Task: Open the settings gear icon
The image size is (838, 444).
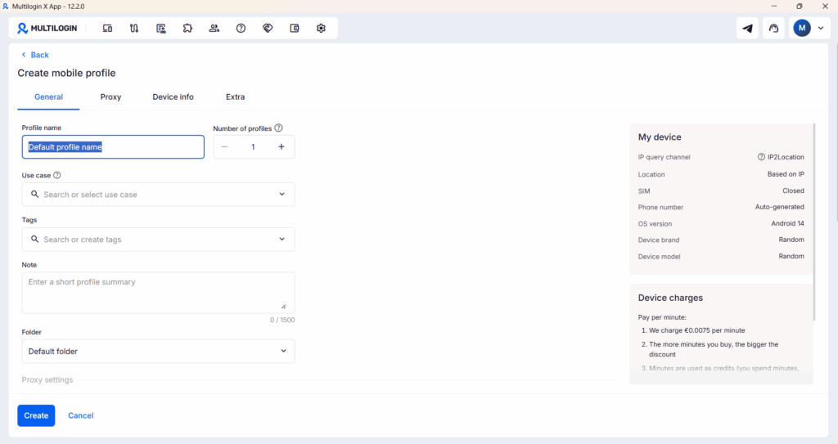Action: coord(321,28)
